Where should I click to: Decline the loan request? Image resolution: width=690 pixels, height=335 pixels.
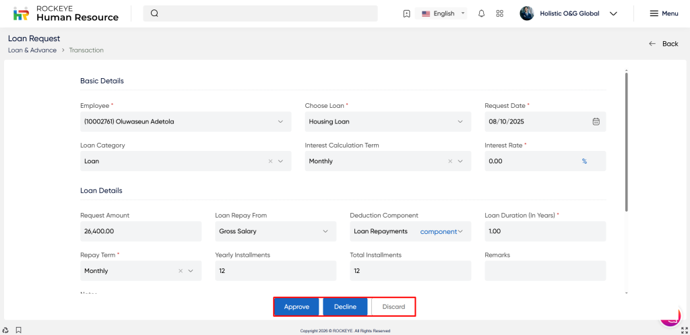pyautogui.click(x=345, y=307)
